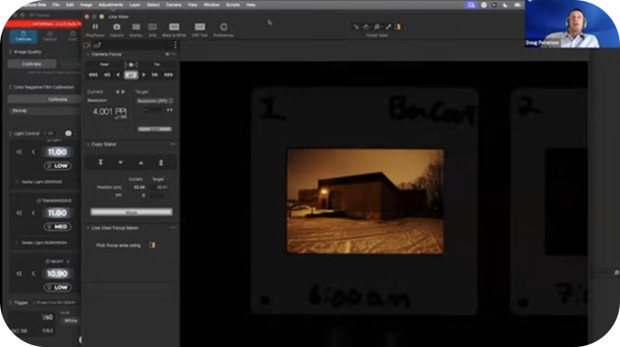Open the Camera menu

[x=173, y=5]
